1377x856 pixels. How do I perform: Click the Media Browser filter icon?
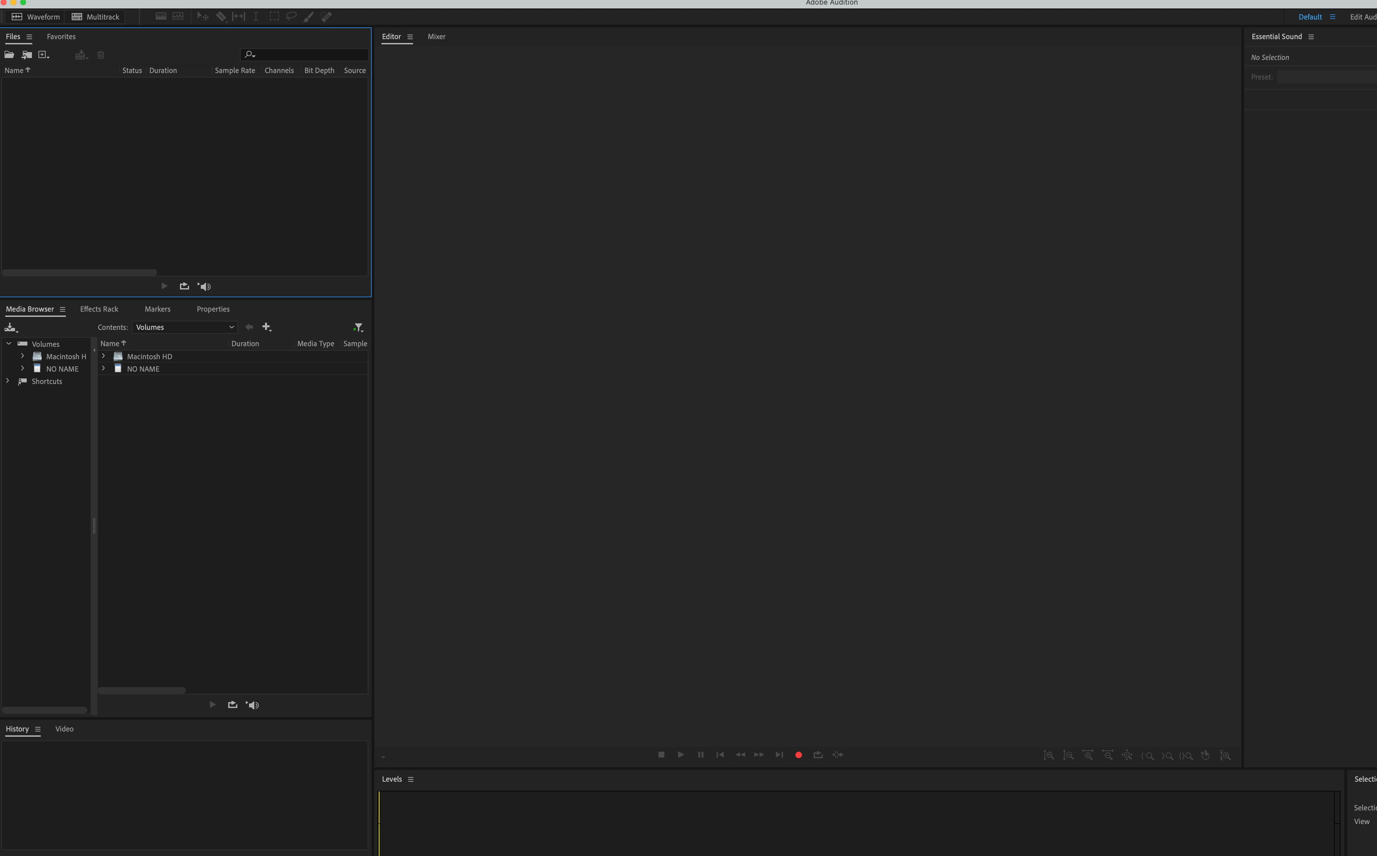click(358, 327)
